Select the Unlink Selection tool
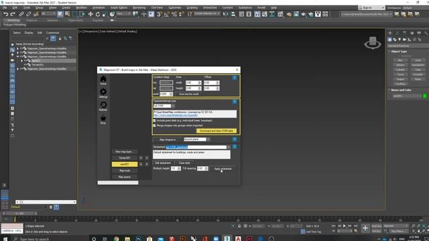 click(x=29, y=14)
